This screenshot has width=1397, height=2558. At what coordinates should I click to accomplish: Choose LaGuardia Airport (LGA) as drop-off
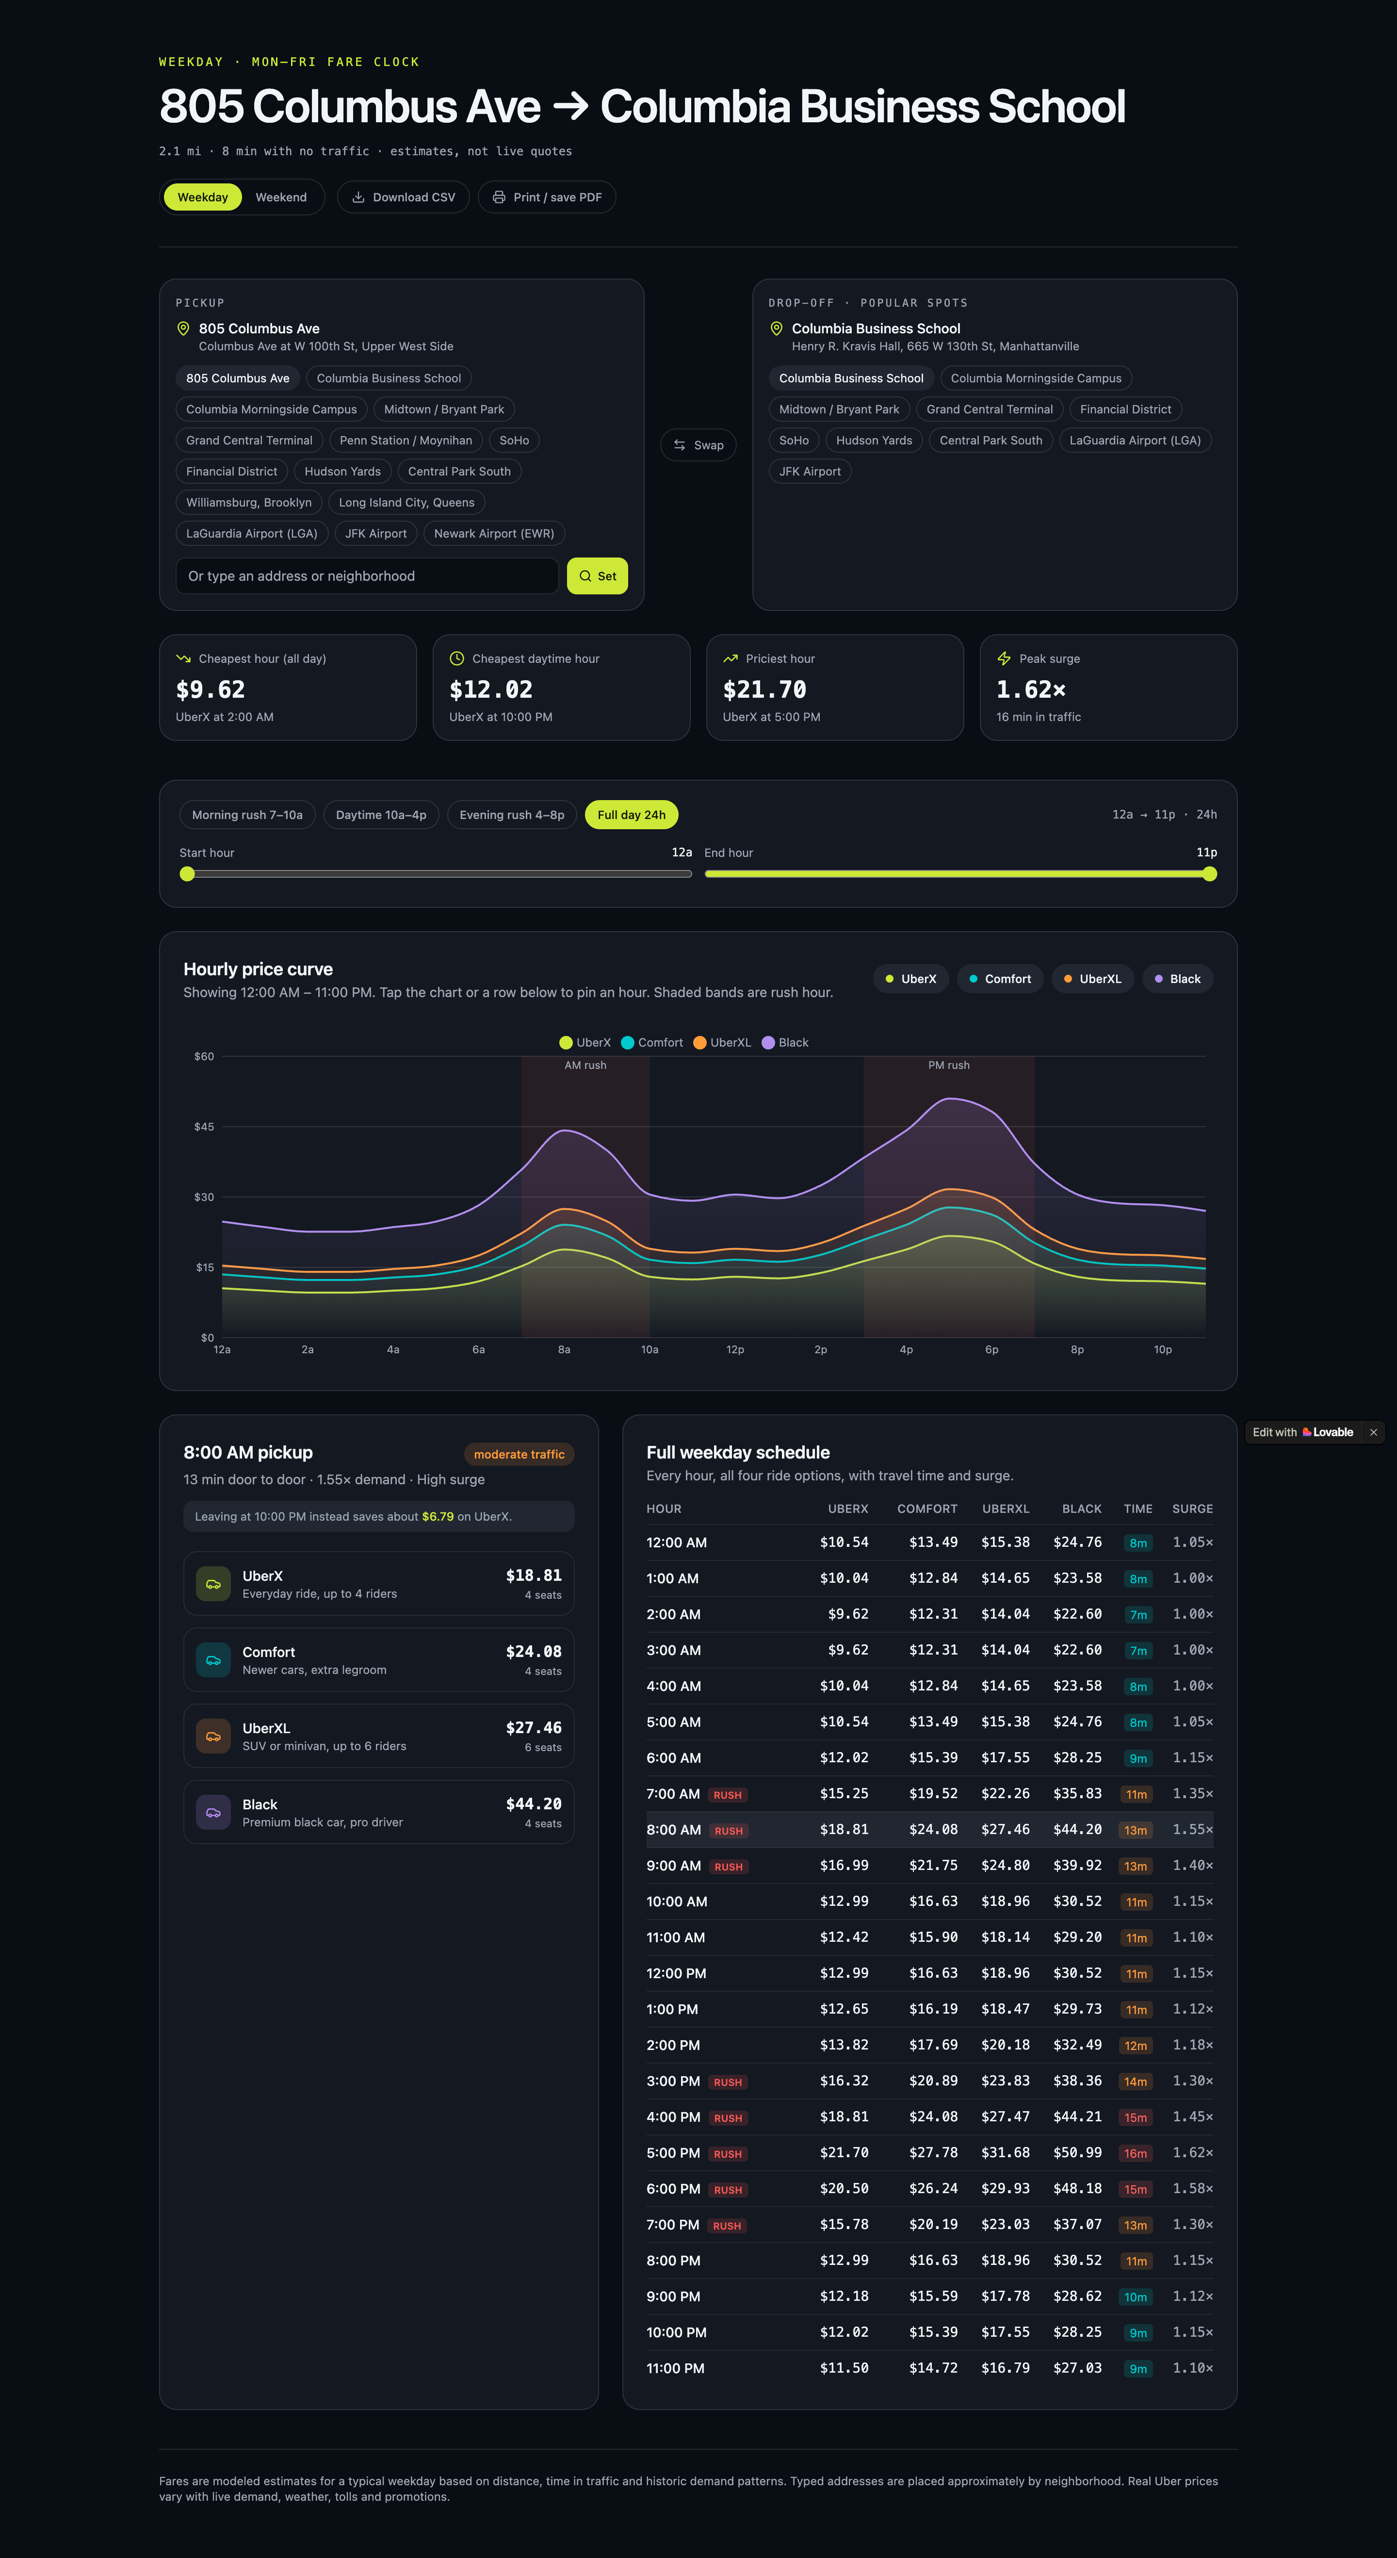click(x=1135, y=440)
